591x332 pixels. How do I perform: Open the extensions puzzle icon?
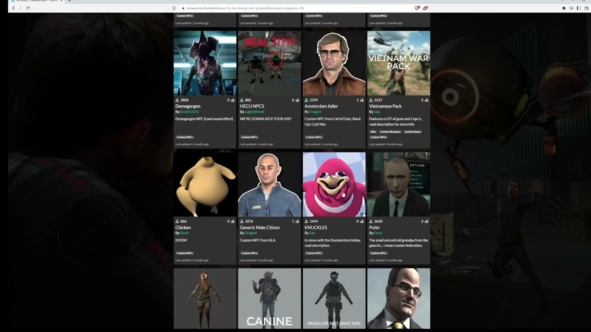[x=564, y=8]
